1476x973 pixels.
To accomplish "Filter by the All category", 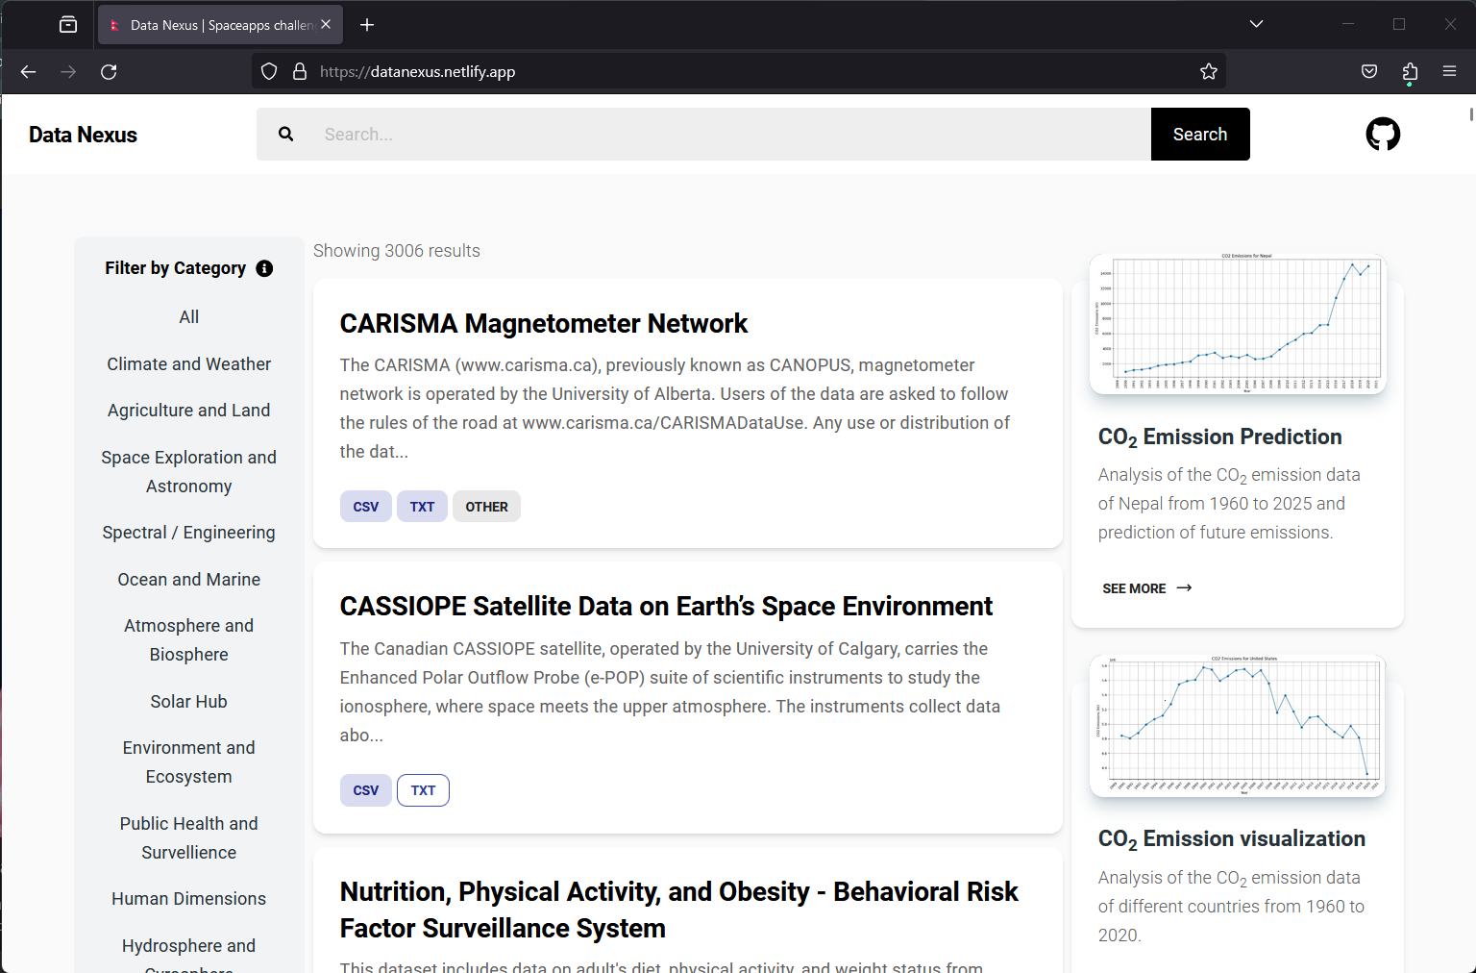I will (x=189, y=317).
